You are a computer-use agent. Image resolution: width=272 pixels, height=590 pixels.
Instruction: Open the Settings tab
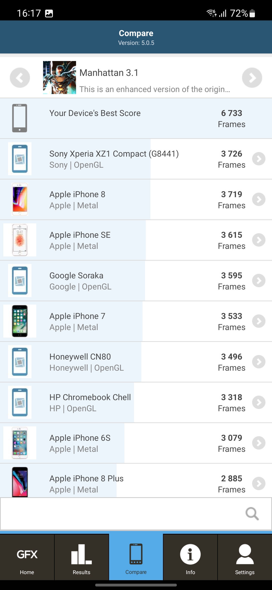(245, 558)
